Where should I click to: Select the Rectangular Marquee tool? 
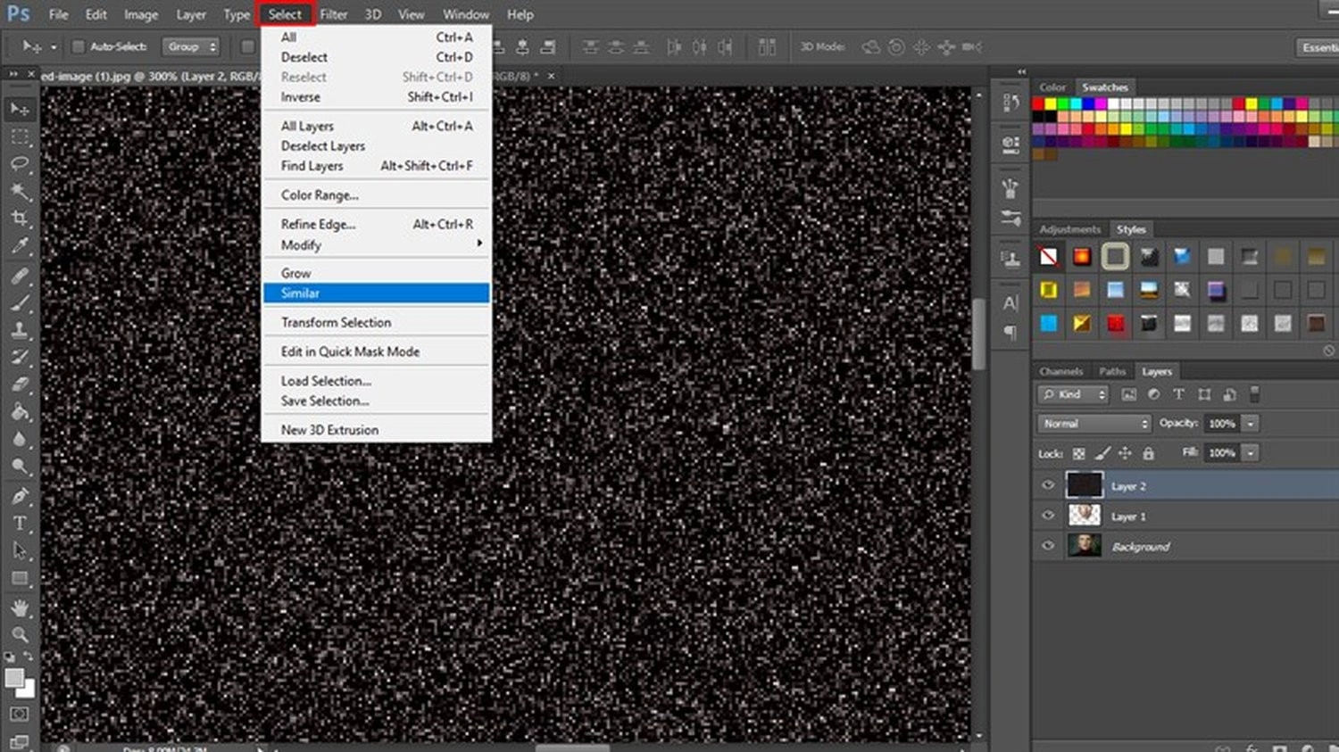(20, 136)
